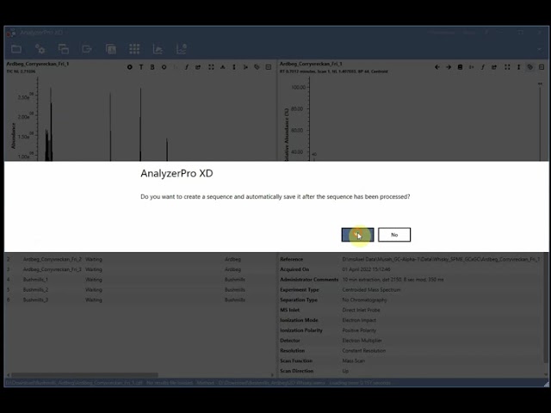Click the Electron Multiplier detector value
The image size is (551, 413).
coord(362,341)
